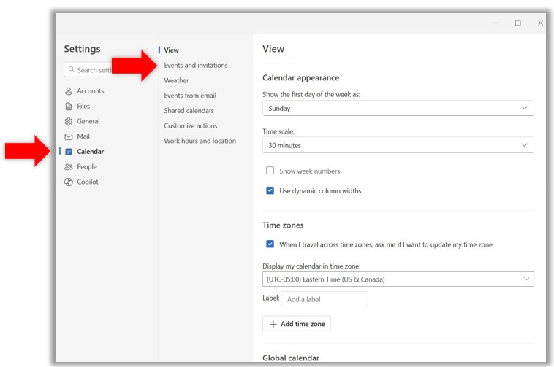Click the search magnifier icon
Screen dimensions: 554x367
(71, 70)
